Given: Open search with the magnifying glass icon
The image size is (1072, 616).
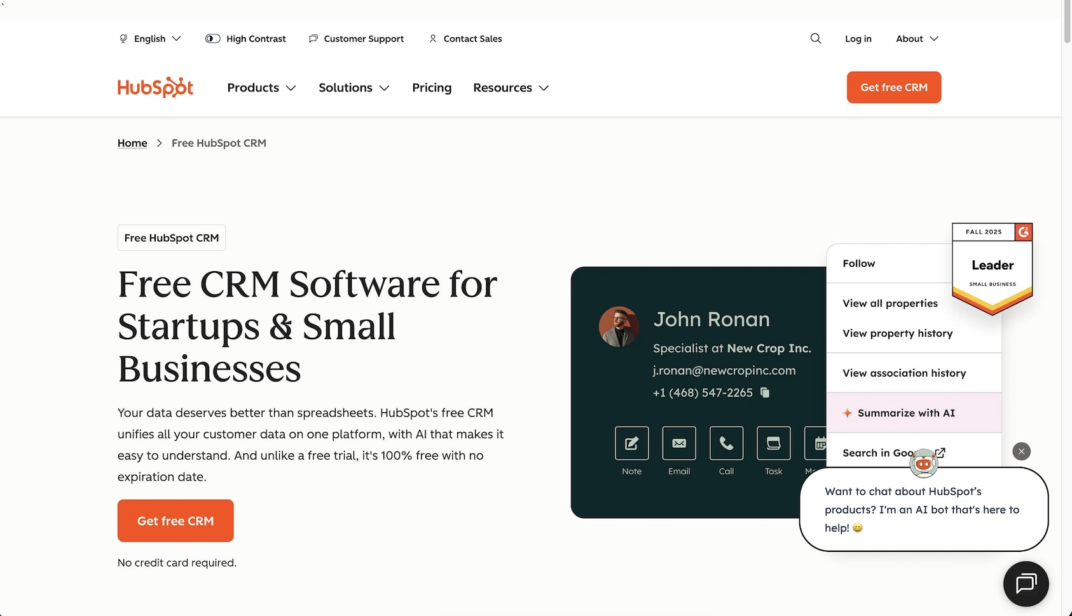Looking at the screenshot, I should 816,39.
